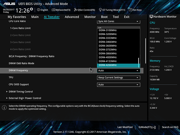Open MyFavorite(F3) list icon
Screen dimensions: 180x135
pyautogui.click(x=53, y=10)
